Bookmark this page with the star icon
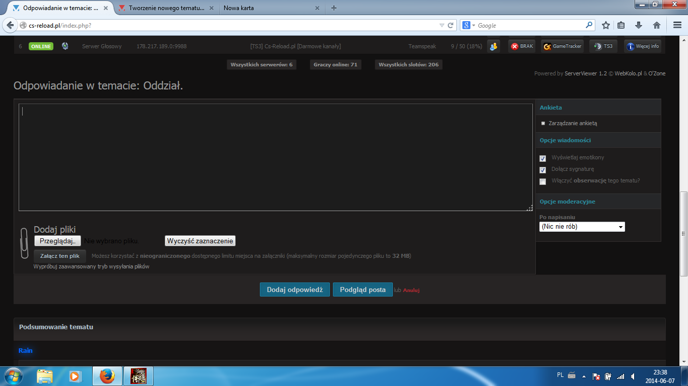 point(606,25)
